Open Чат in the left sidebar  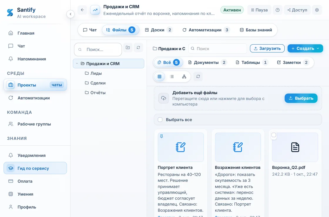(x=35, y=46)
